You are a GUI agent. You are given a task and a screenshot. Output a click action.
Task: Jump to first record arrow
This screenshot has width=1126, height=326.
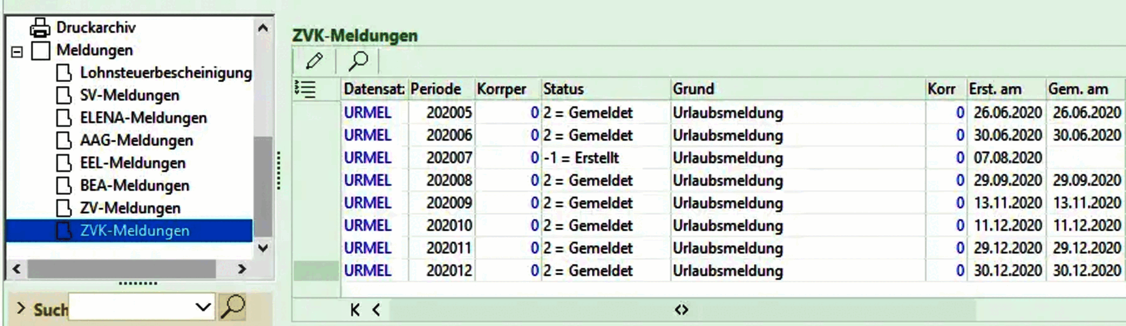pos(354,310)
